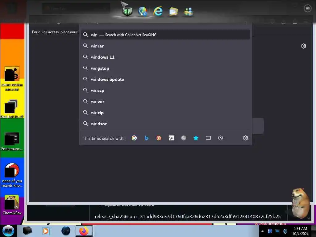Use the gray magnifier search engine
The image size is (316, 237).
tap(183, 138)
